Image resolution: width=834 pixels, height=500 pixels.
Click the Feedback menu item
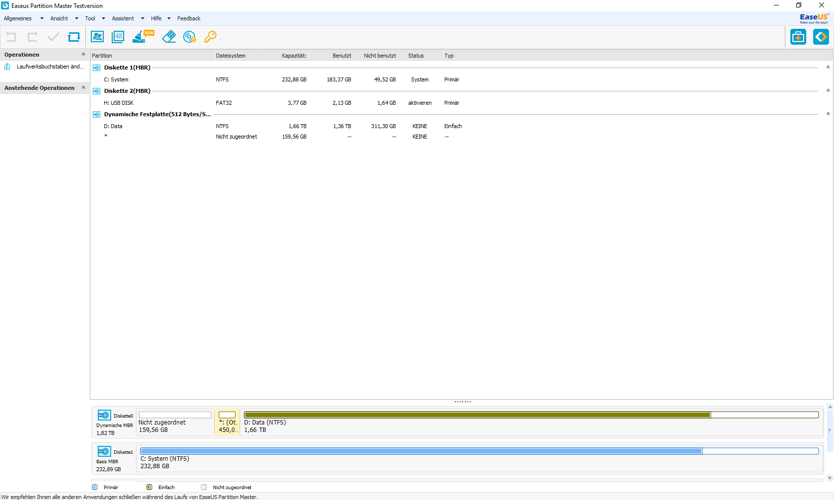tap(189, 18)
